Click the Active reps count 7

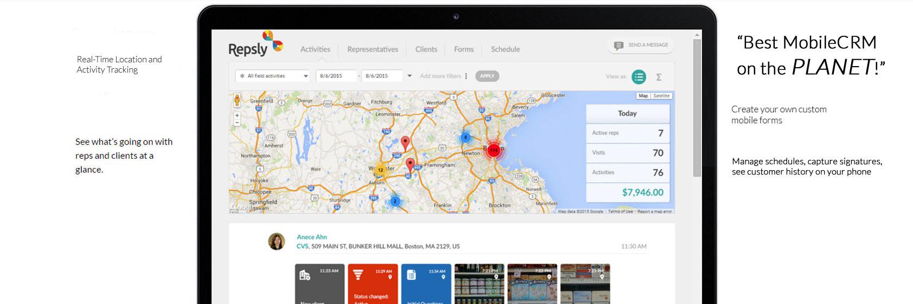tap(660, 133)
